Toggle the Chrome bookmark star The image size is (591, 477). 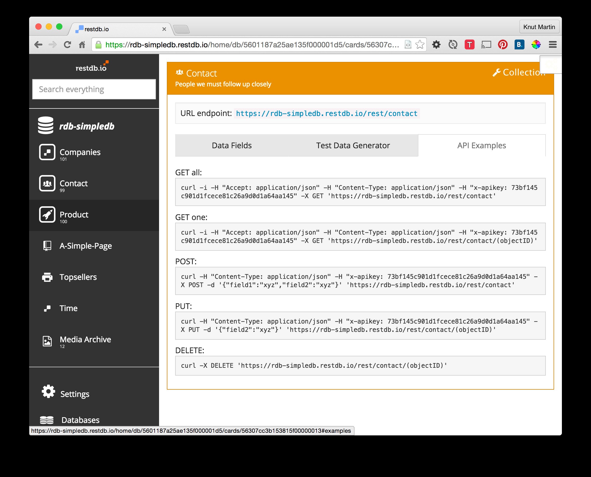pos(420,44)
